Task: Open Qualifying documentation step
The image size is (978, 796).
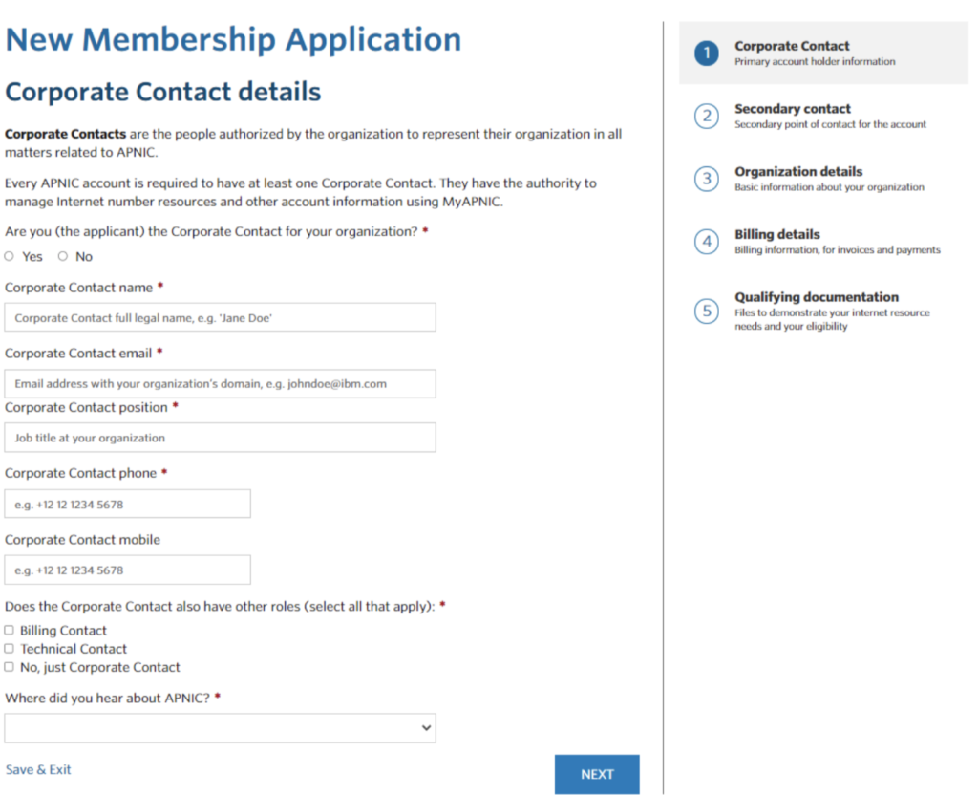Action: pos(816,297)
